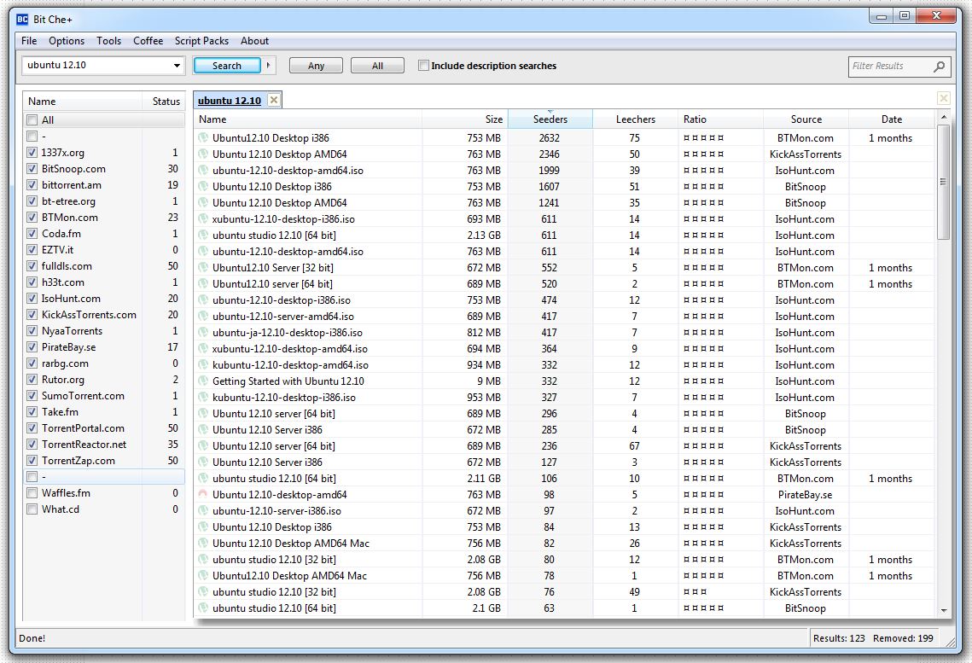Open the search term dropdown arrow
This screenshot has height=663, width=972.
pos(178,66)
